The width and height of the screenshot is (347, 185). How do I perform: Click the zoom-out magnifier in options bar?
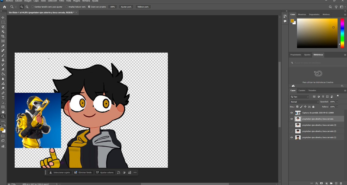(x=27, y=7)
